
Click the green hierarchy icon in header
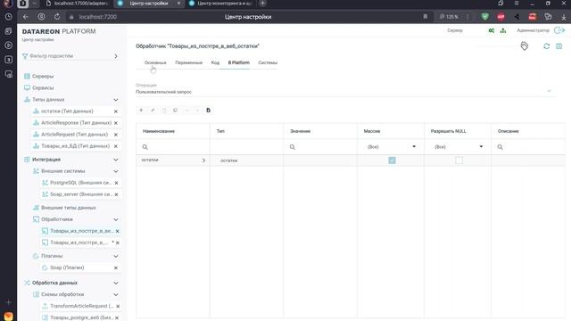pos(503,30)
